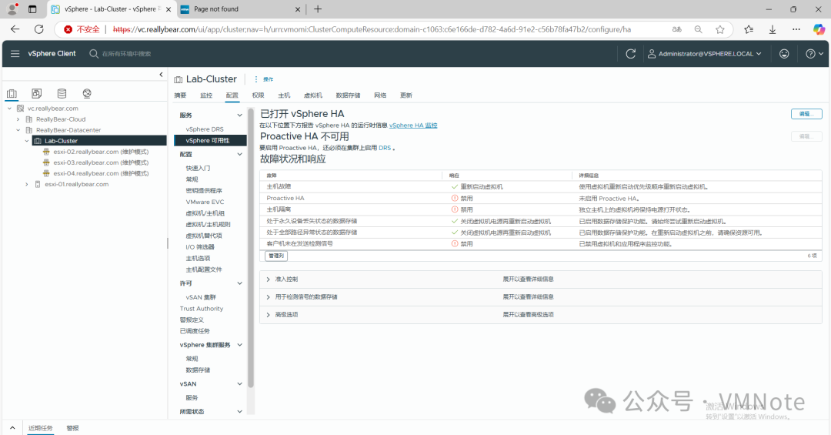831x435 pixels.
Task: Click the browser address bar URL
Action: pos(372,30)
